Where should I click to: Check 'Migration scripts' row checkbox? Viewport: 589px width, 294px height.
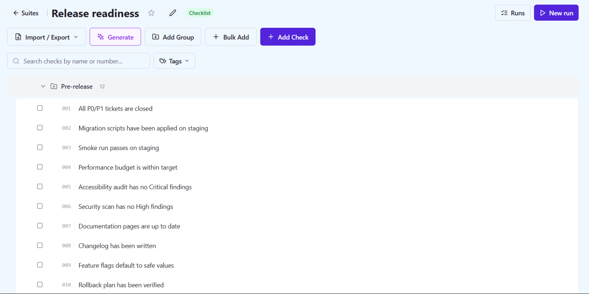40,127
